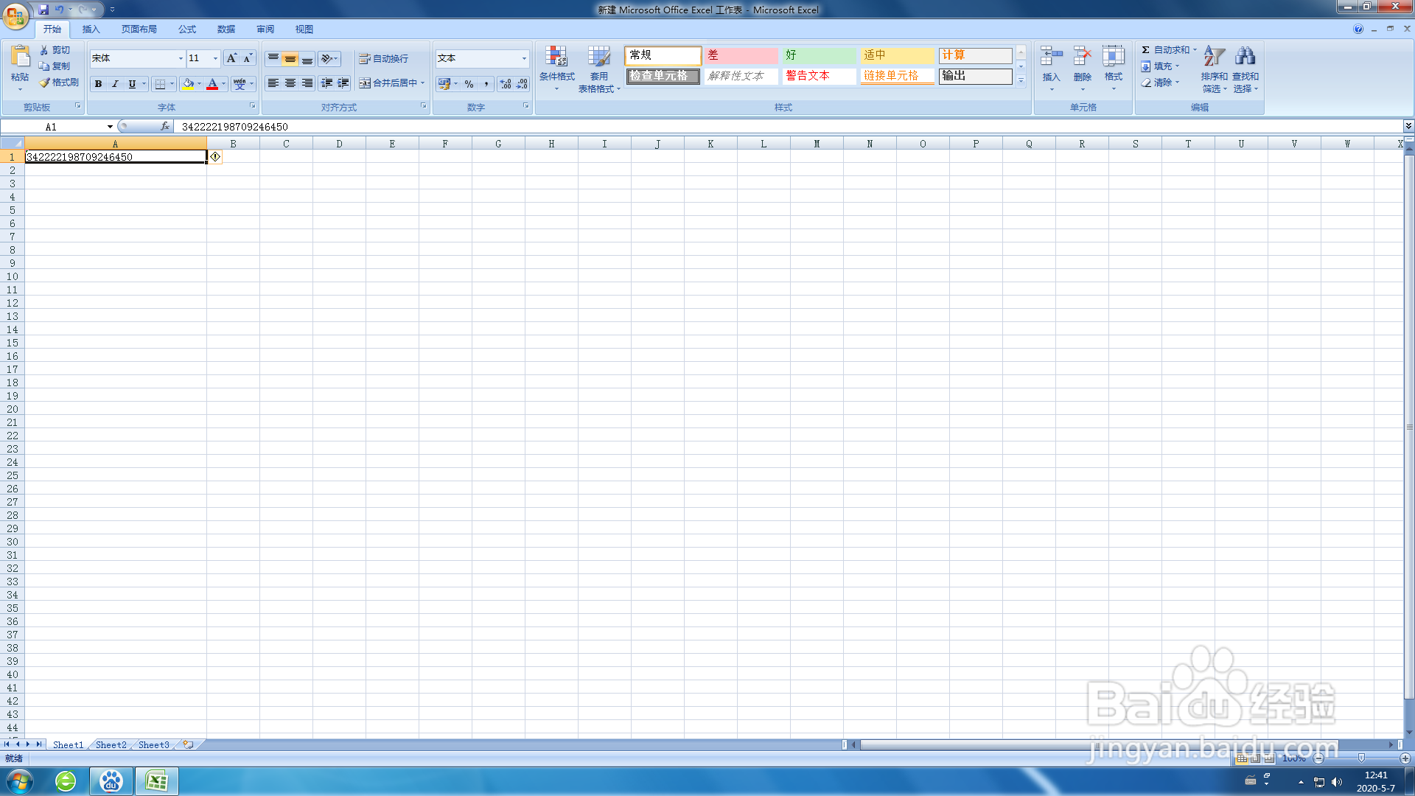The width and height of the screenshot is (1415, 796).
Task: Click the error warning smart tag beside A1
Action: [215, 157]
